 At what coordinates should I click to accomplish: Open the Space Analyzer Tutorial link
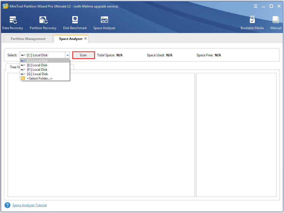coord(29,205)
